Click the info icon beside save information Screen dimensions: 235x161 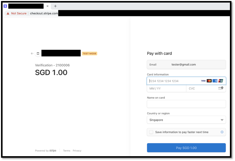point(222,132)
